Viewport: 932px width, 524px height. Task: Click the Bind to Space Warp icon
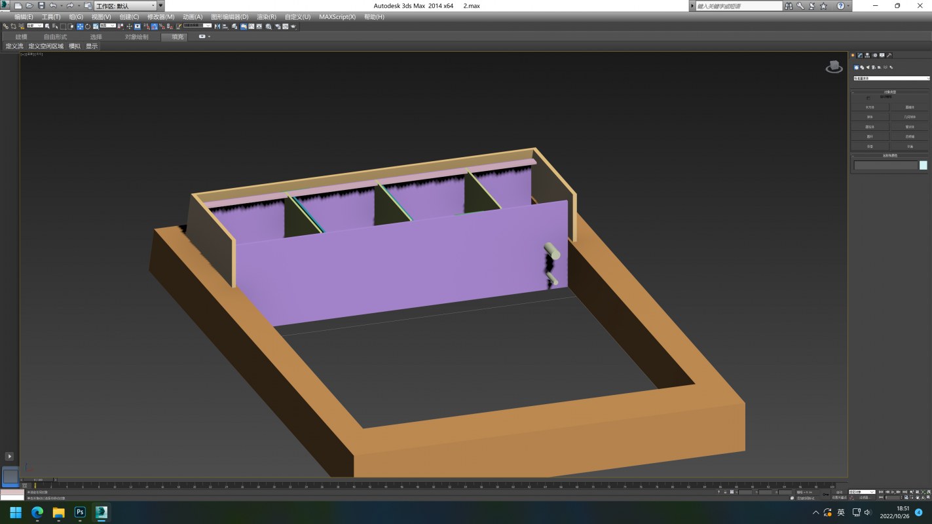(x=21, y=26)
